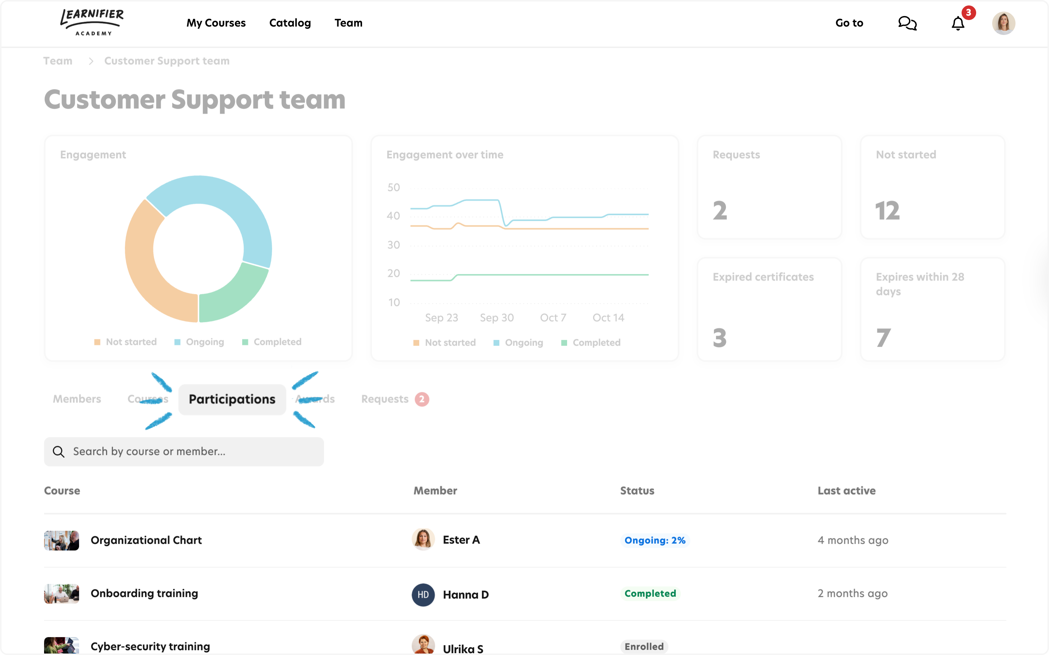Viewport: 1049px width, 655px height.
Task: Open the Team navigation menu
Action: (348, 23)
